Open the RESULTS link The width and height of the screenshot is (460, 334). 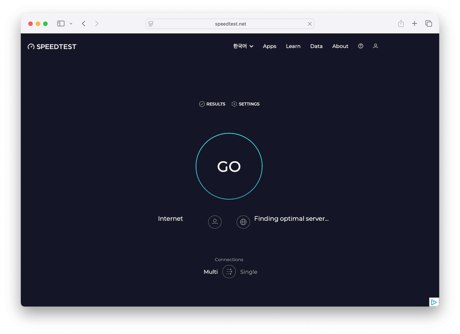212,104
